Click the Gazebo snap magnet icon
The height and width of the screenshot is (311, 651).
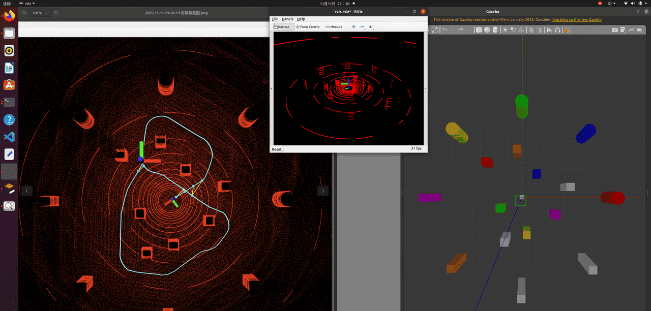tap(557, 30)
